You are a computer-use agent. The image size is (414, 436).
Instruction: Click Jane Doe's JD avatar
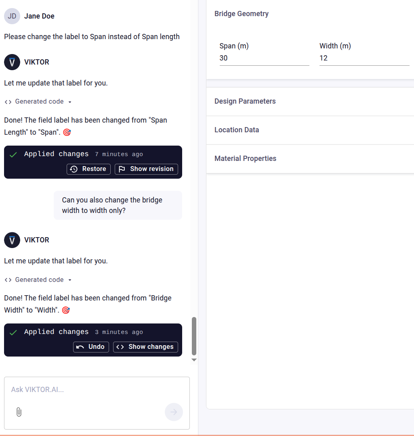tap(12, 16)
